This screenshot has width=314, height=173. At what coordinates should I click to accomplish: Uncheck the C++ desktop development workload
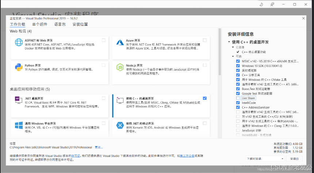coord(205,98)
